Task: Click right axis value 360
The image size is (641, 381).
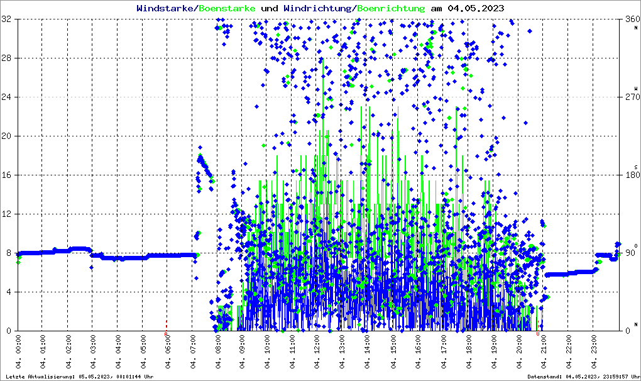Action: click(x=632, y=19)
